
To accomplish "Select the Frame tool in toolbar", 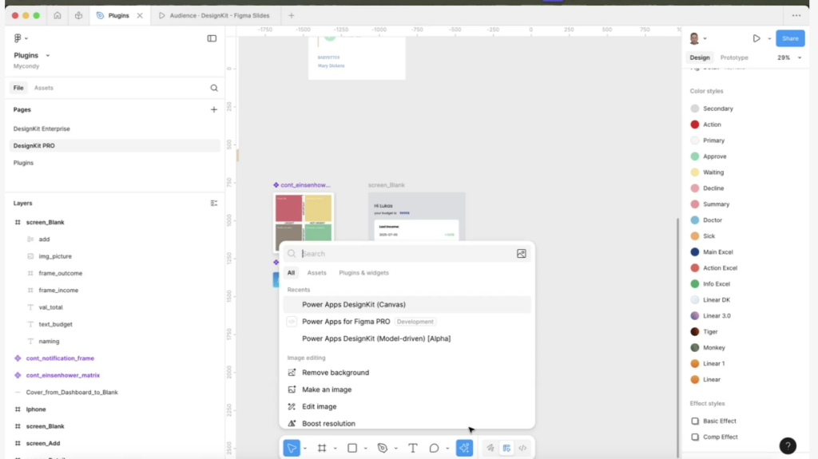I will pyautogui.click(x=322, y=448).
